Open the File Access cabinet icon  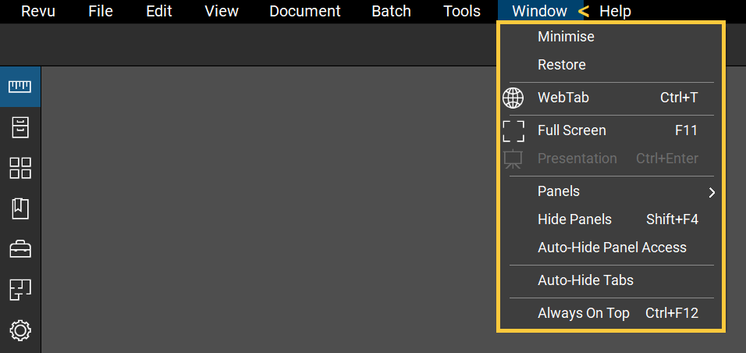click(20, 127)
